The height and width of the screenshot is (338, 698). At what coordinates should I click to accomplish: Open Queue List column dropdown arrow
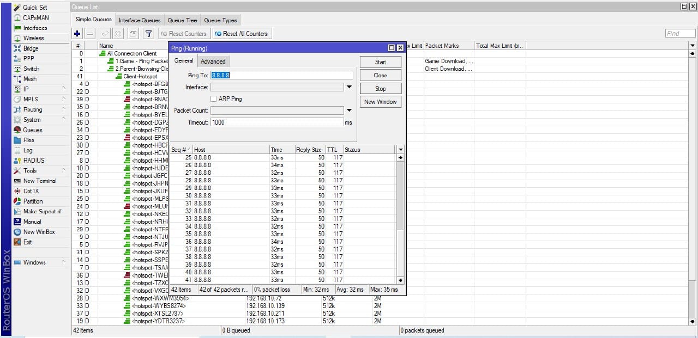693,46
